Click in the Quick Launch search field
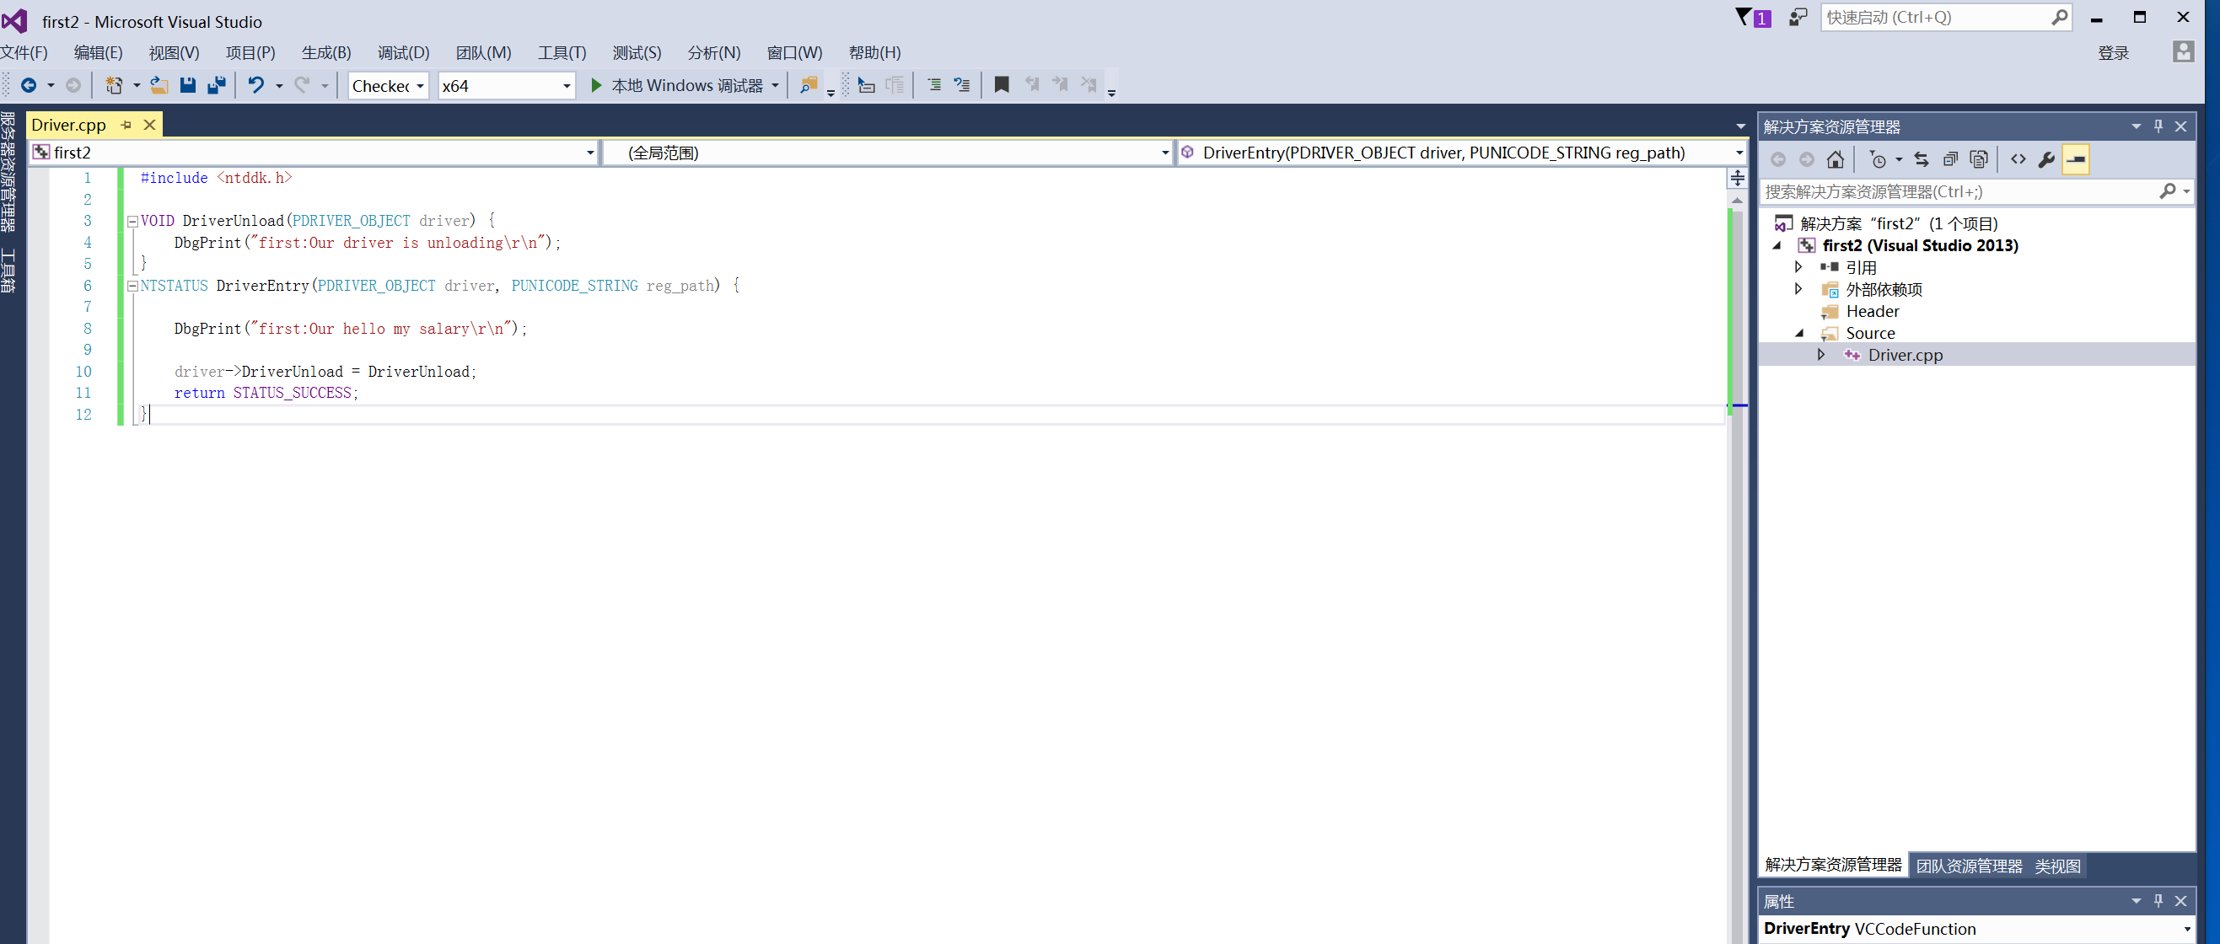This screenshot has height=944, width=2220. click(x=1931, y=17)
